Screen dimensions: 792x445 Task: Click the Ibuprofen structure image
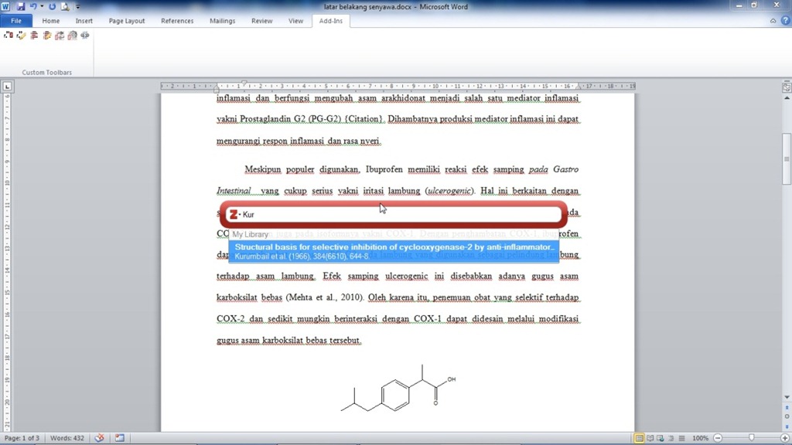pos(398,388)
